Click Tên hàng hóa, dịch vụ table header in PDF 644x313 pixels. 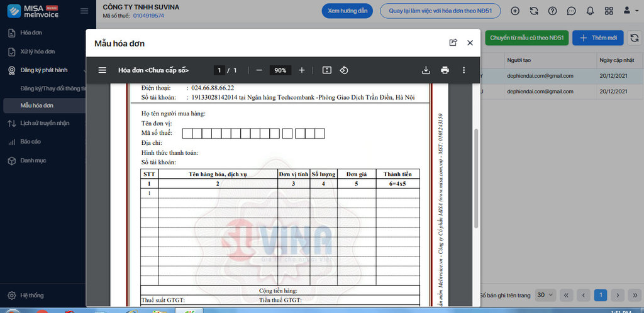coord(218,174)
